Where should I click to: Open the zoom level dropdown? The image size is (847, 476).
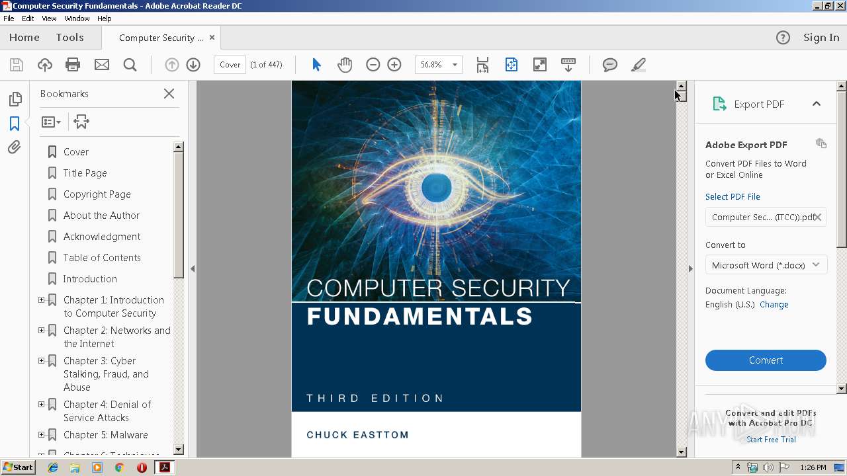click(x=455, y=65)
